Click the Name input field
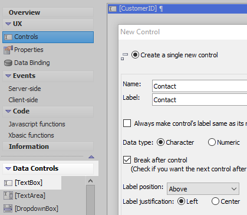247x215 pixels. [x=199, y=86]
